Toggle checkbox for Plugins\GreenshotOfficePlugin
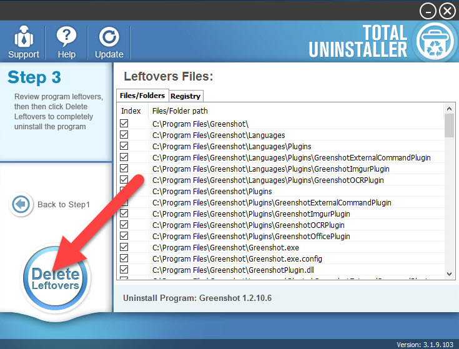Viewport: 459px width, 349px height. pos(124,236)
